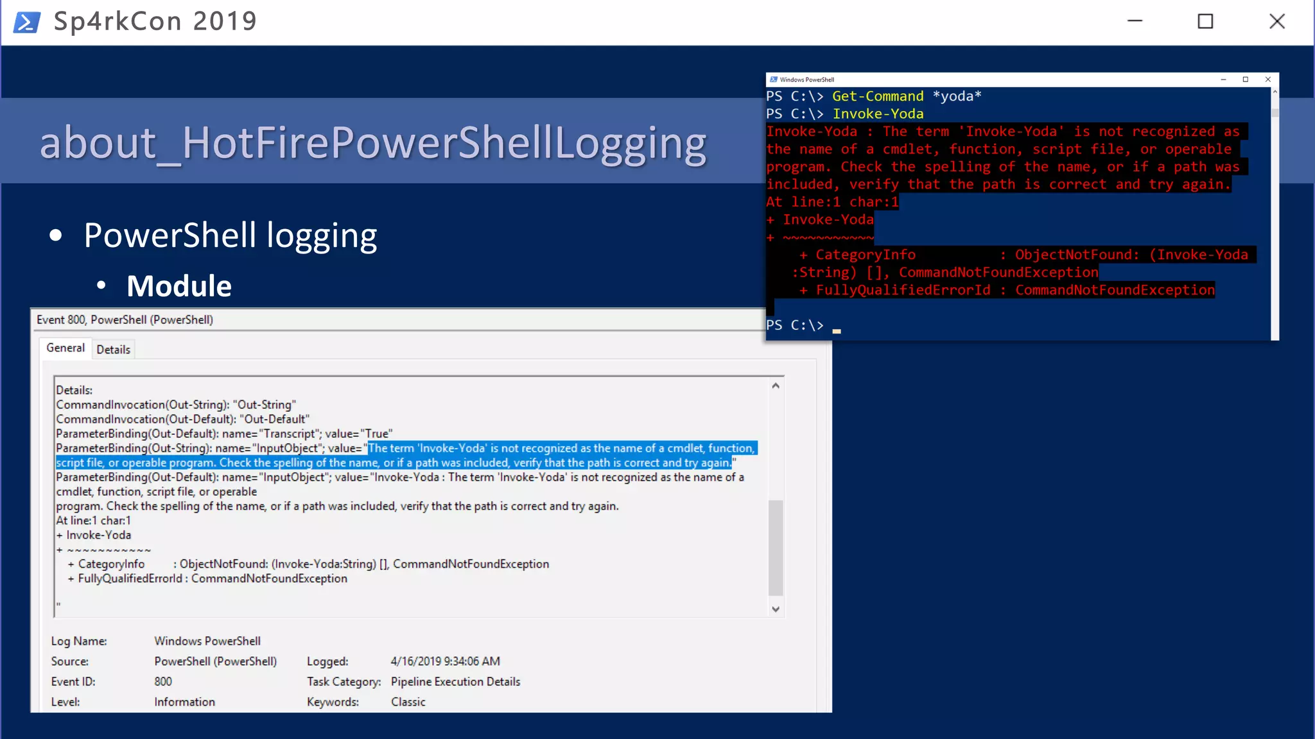Close the Windows PowerShell console window

[x=1267, y=80]
